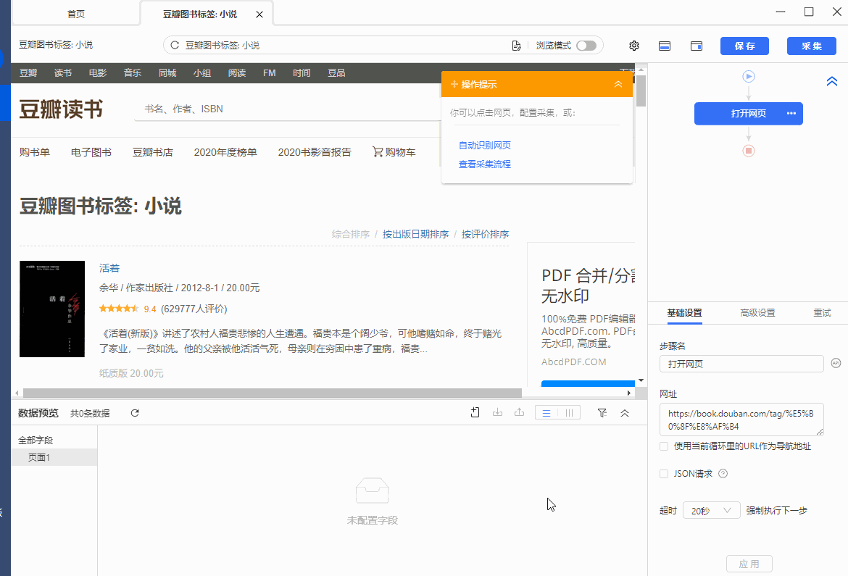Image resolution: width=848 pixels, height=576 pixels.
Task: Click the import download icon in data preview
Action: coord(497,413)
